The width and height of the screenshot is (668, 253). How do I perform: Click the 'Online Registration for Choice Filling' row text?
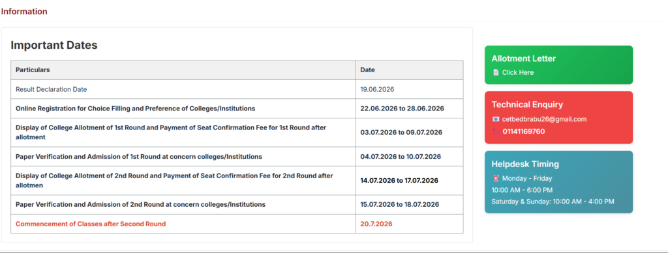pos(136,109)
